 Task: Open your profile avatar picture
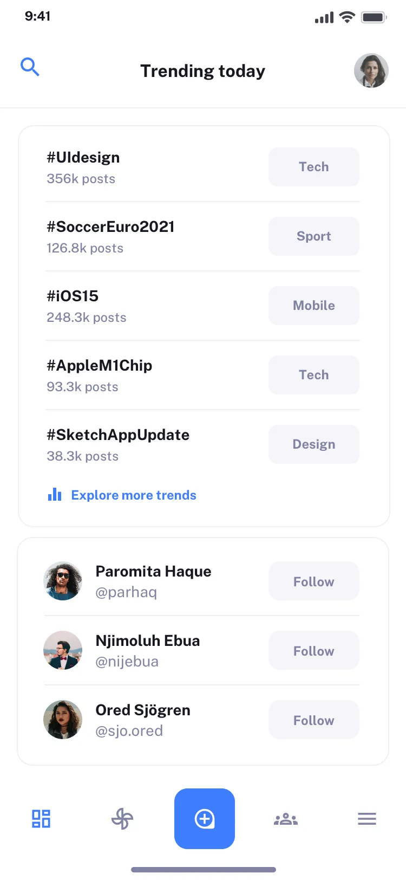(x=371, y=70)
